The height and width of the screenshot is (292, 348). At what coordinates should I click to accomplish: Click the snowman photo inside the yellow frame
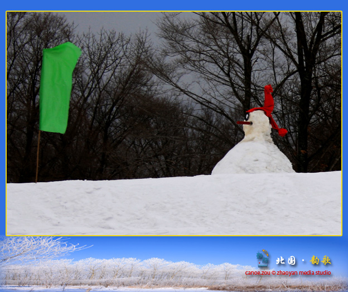pos(174,124)
